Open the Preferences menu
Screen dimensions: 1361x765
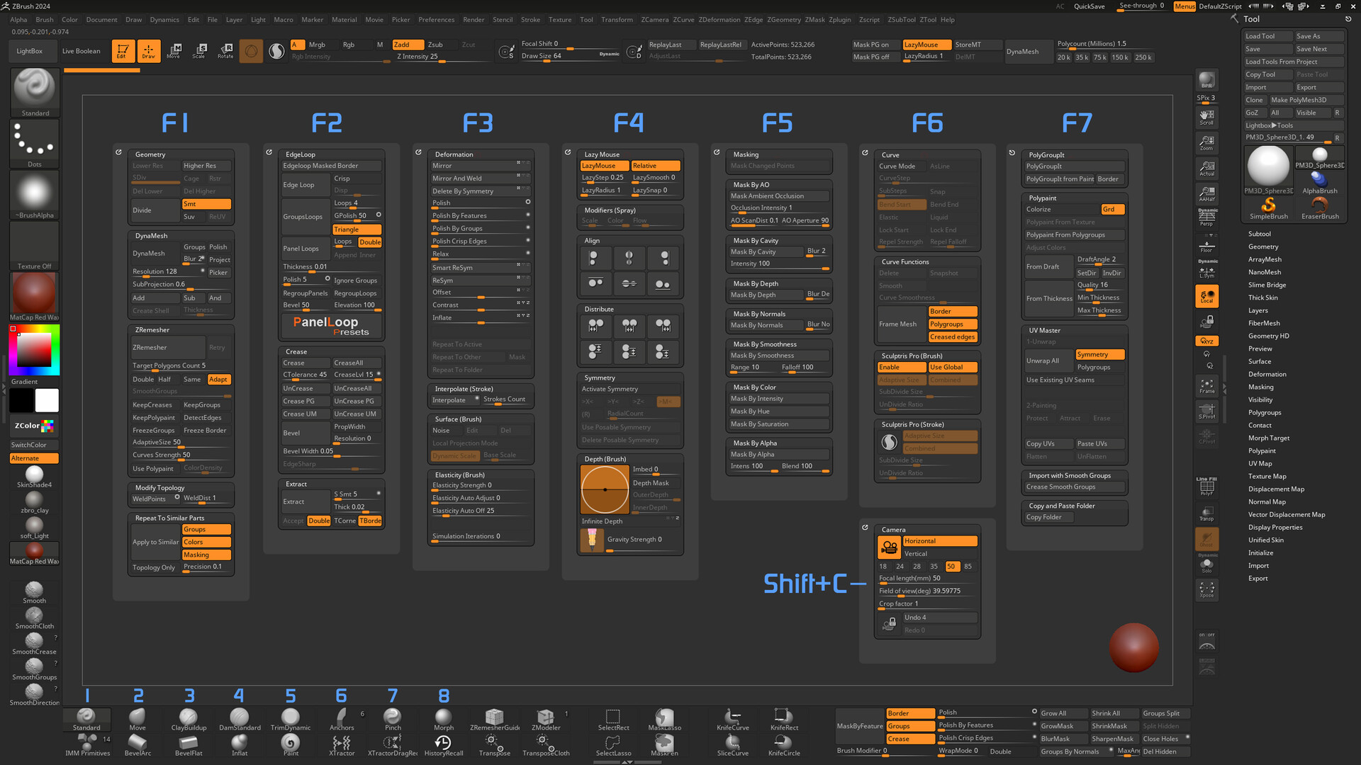(436, 20)
